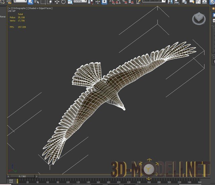This screenshot has height=185, width=215.
Task: Open the mini curve editor button
Action: pyautogui.click(x=11, y=181)
